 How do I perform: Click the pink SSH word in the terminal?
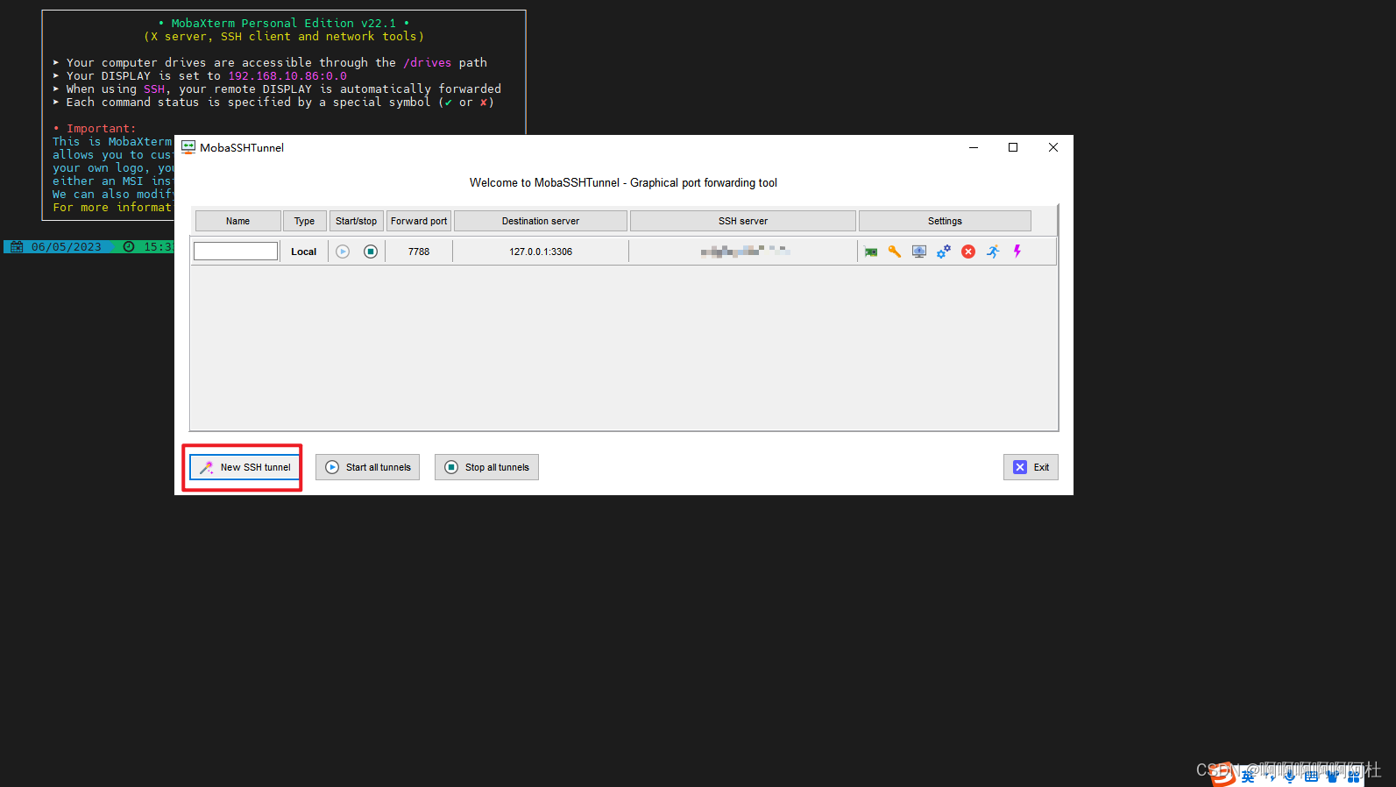coord(154,89)
